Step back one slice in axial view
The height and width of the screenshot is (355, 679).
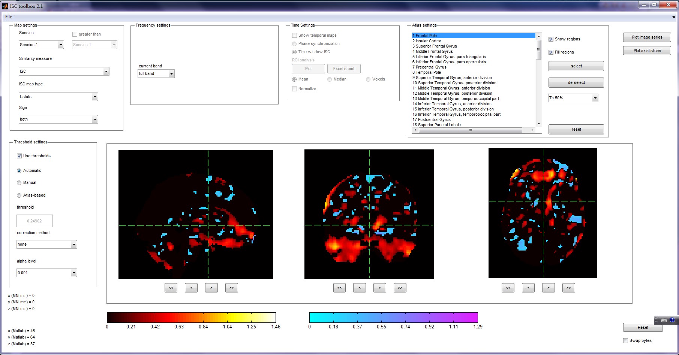[x=528, y=288]
